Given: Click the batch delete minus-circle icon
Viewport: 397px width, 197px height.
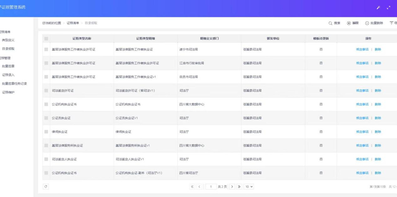Looking at the screenshot, I should [367, 23].
